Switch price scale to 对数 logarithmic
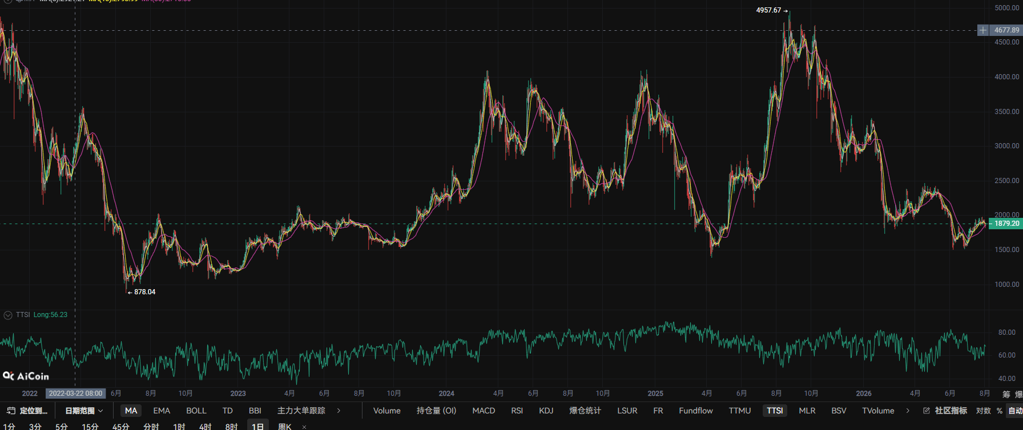 click(x=984, y=411)
